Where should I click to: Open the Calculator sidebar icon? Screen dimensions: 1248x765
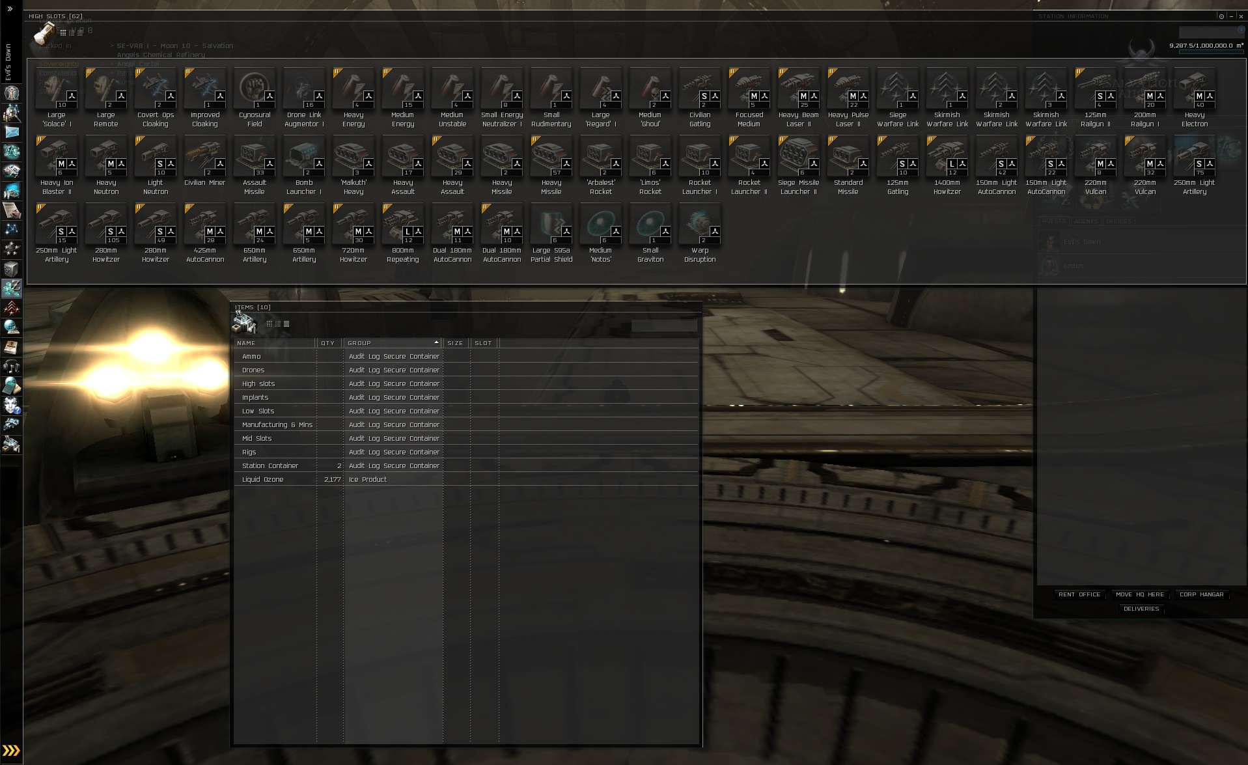[12, 386]
